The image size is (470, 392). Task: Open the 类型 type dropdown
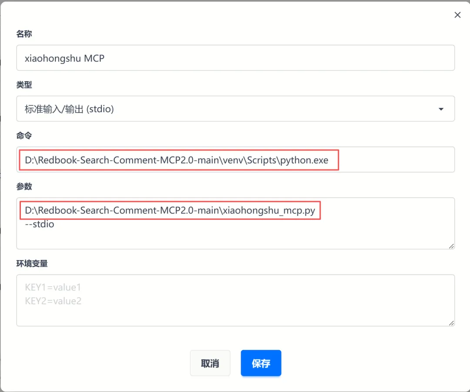(235, 109)
